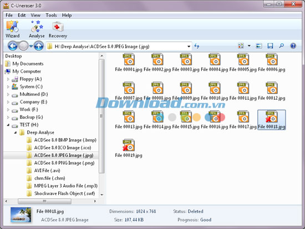Click the Analyse toolbar icon
The width and height of the screenshot is (305, 229).
coord(37,29)
